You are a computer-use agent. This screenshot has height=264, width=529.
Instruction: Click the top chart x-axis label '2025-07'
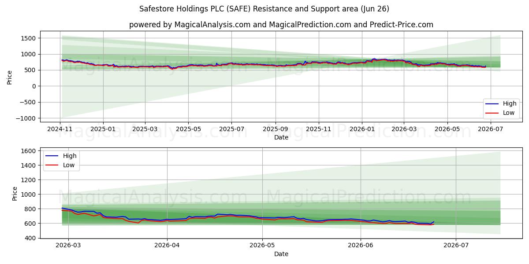tap(231, 129)
